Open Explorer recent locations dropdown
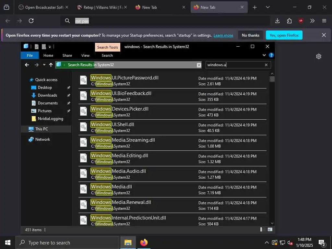This screenshot has width=332, height=249. pyautogui.click(x=44, y=65)
